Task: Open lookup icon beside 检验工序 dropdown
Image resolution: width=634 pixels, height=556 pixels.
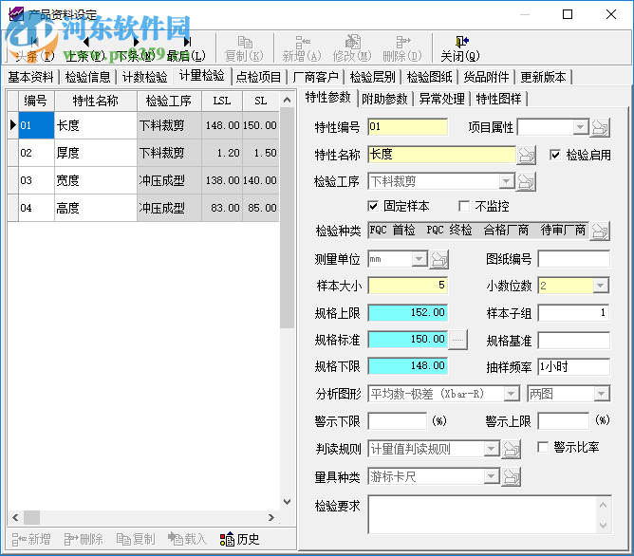Action: (526, 182)
